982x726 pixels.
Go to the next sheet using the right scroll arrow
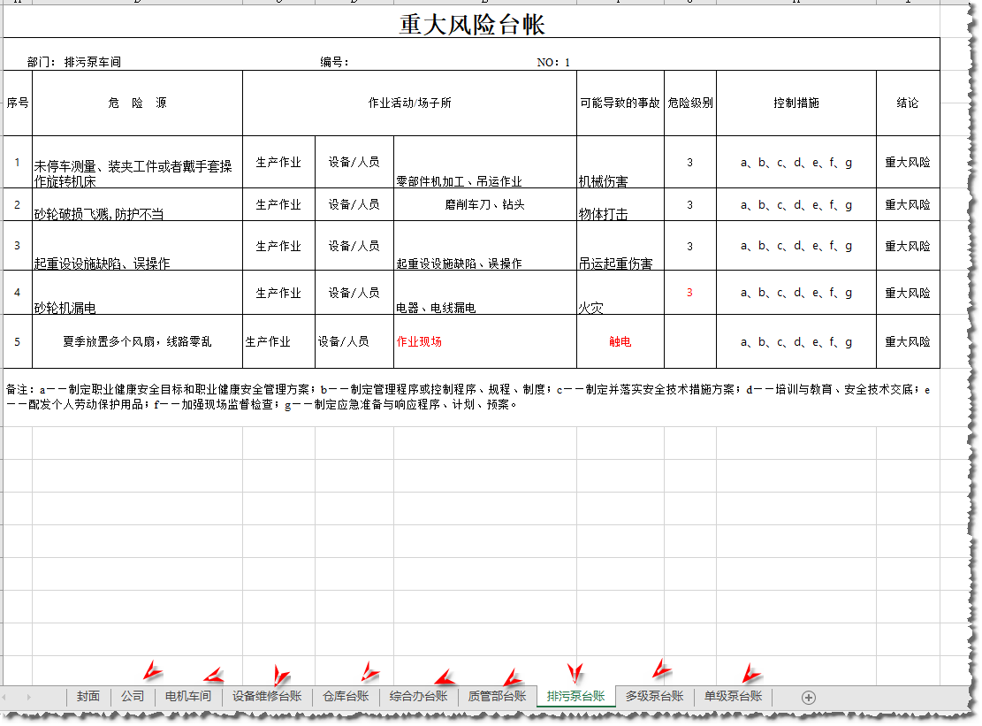click(x=29, y=697)
